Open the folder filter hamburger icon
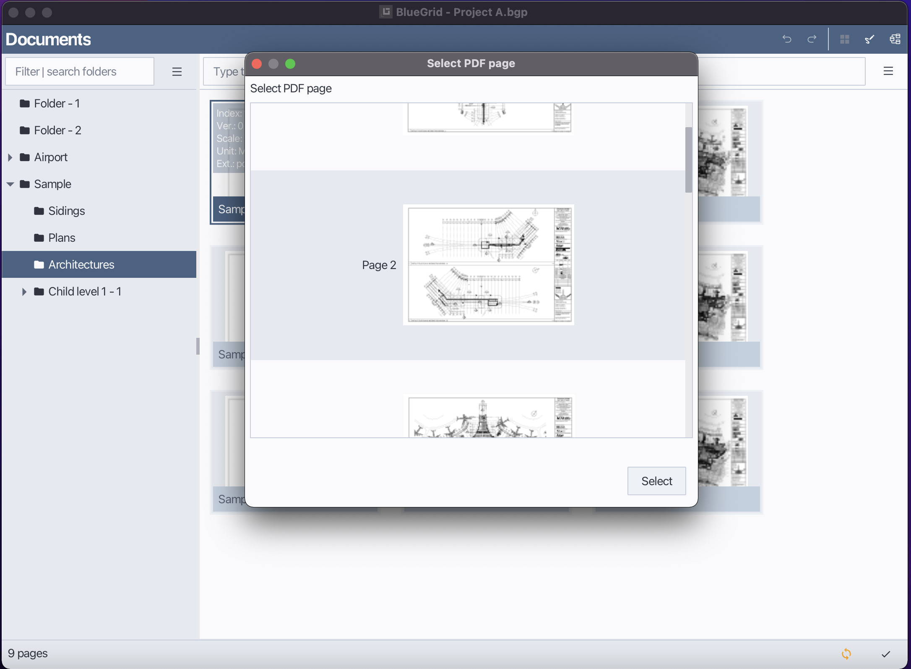 point(177,71)
